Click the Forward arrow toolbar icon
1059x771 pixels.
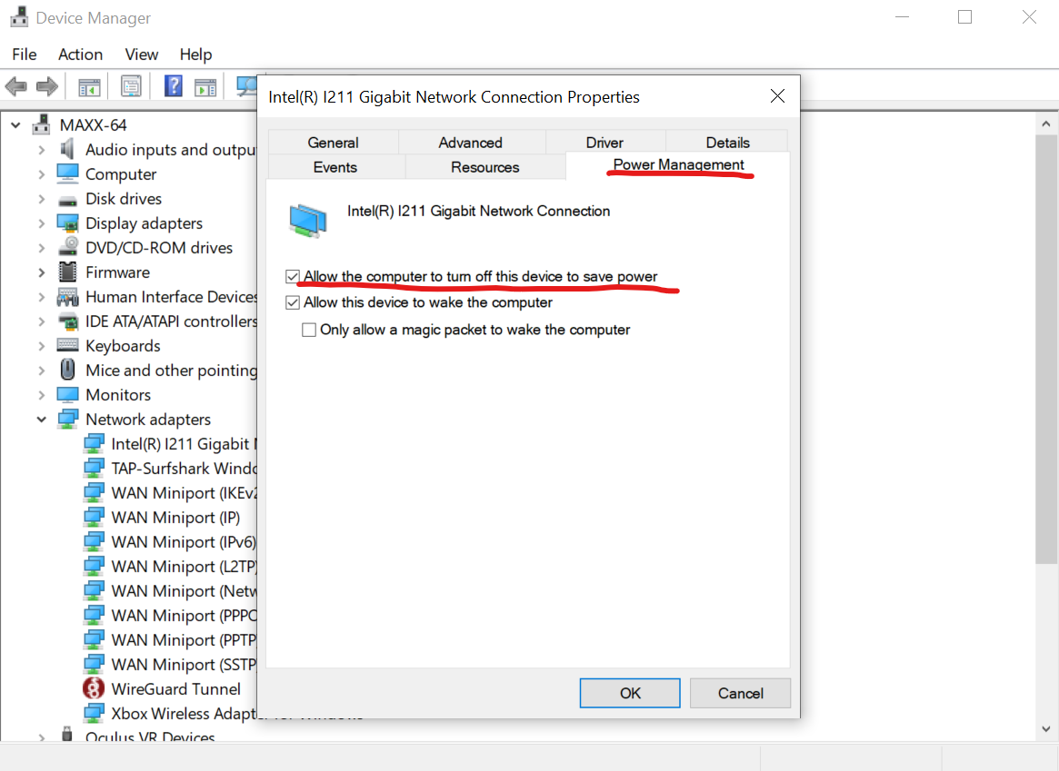(46, 86)
